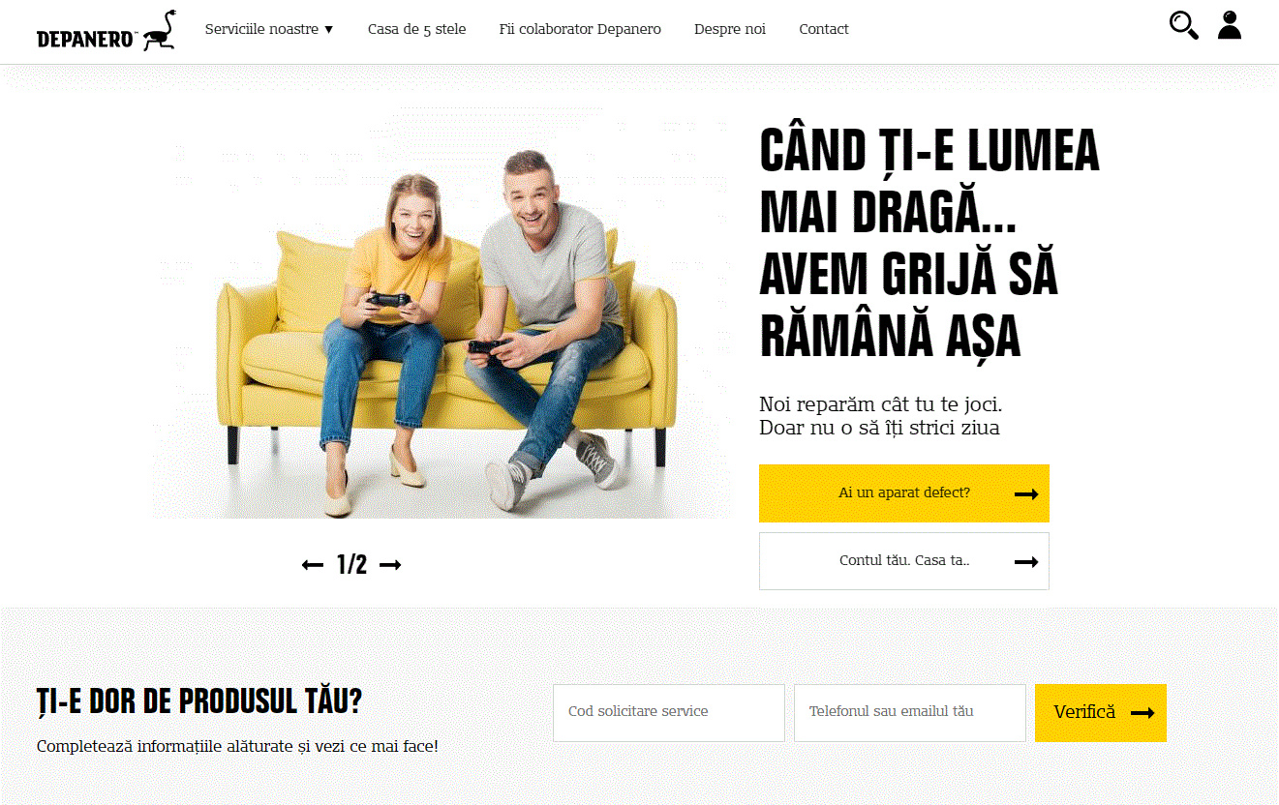Click the 1/2 slide counter

pyautogui.click(x=351, y=565)
